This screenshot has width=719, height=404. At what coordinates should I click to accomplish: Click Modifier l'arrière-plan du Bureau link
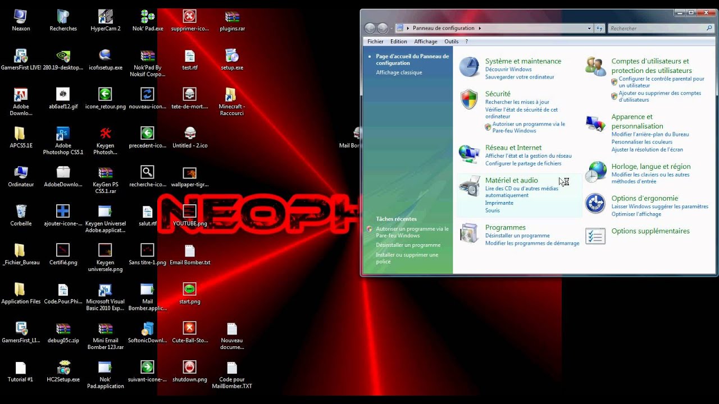[x=650, y=134]
